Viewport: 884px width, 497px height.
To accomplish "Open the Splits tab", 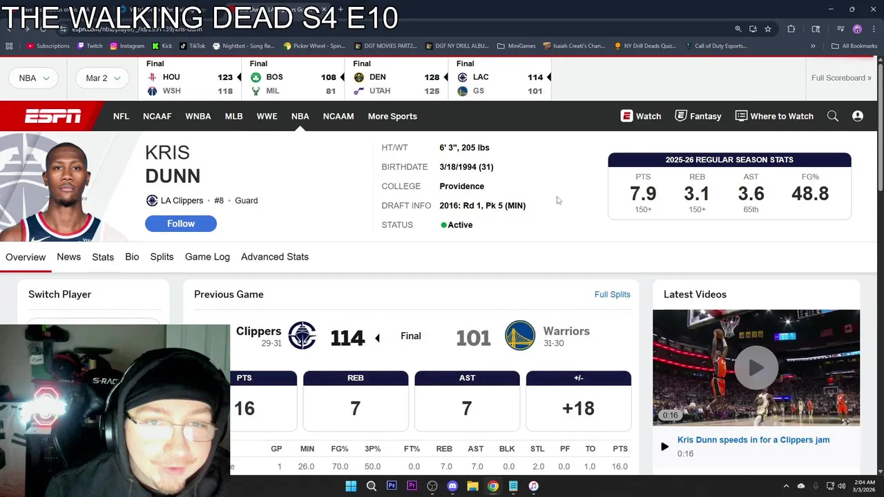I will point(162,257).
